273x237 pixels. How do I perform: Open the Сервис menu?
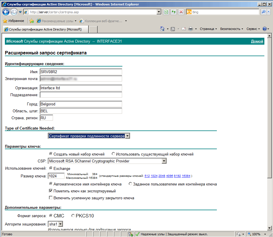pyautogui.click(x=253, y=29)
